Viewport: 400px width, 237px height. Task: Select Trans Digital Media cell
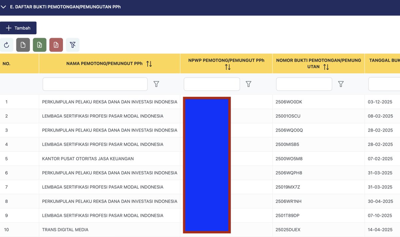point(65,230)
